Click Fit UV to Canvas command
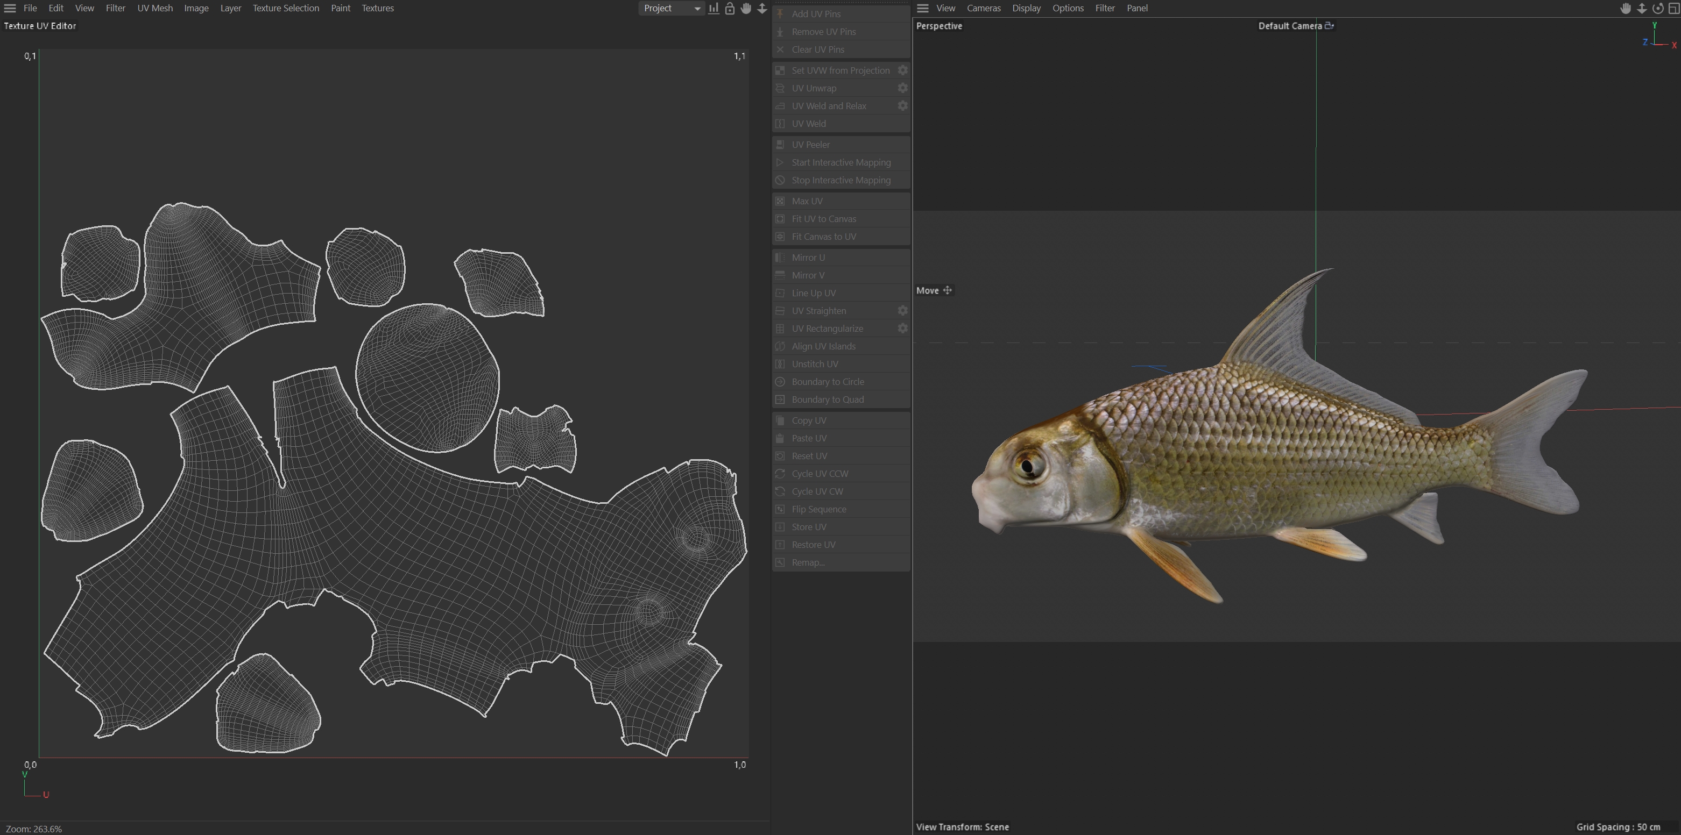 [x=823, y=219]
